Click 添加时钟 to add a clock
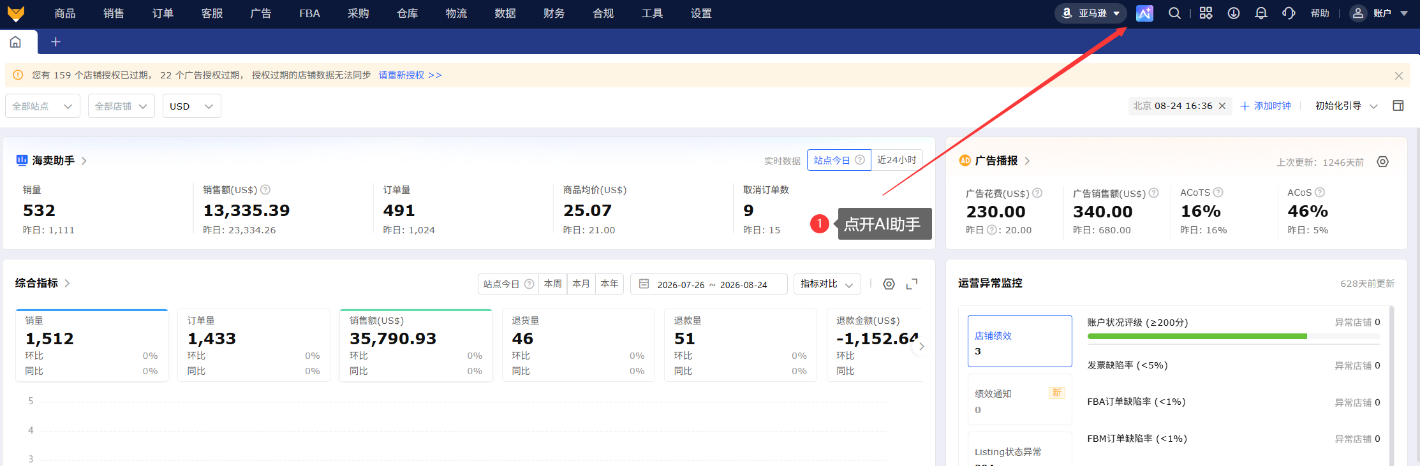The image size is (1420, 466). [x=1266, y=106]
